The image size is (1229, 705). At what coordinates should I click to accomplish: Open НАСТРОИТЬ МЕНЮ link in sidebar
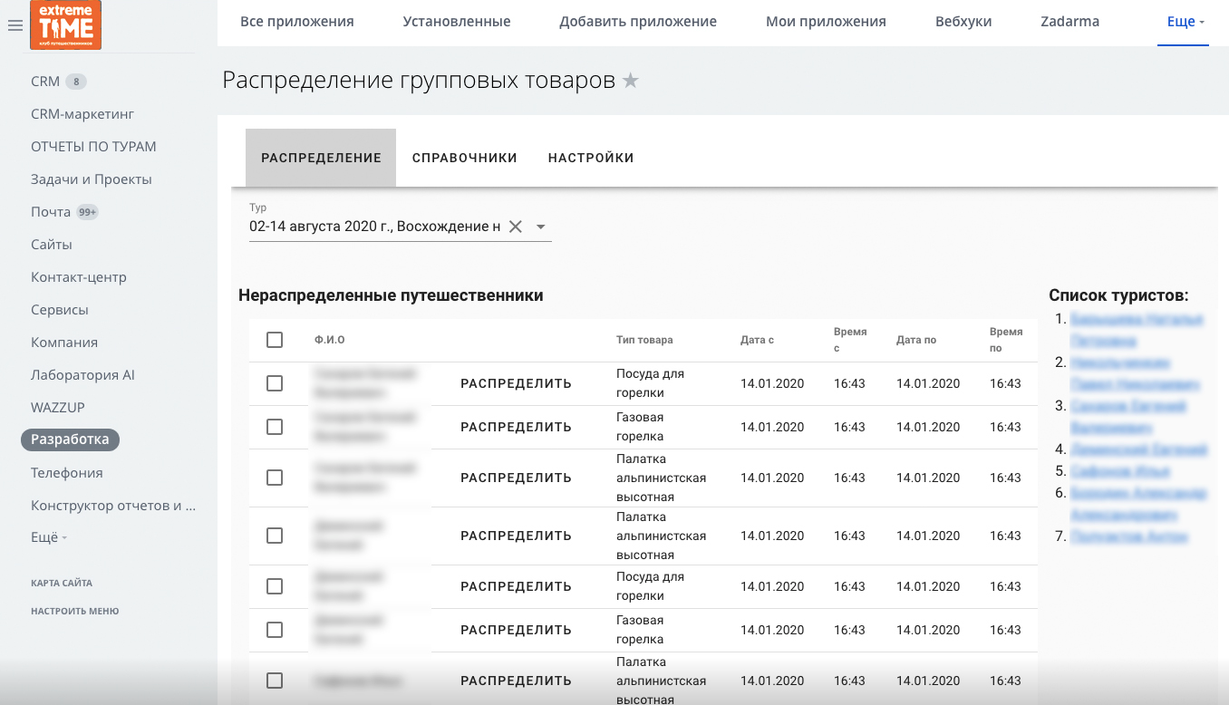(x=75, y=611)
